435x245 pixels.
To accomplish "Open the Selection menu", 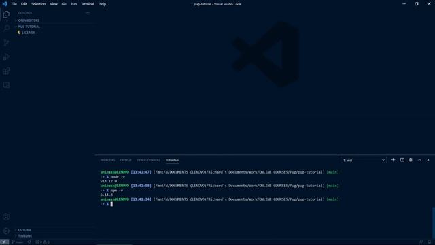I will click(x=38, y=4).
